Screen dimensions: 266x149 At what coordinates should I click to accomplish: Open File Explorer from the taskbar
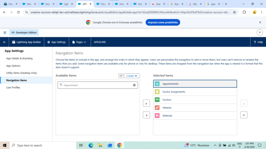[100, 145]
